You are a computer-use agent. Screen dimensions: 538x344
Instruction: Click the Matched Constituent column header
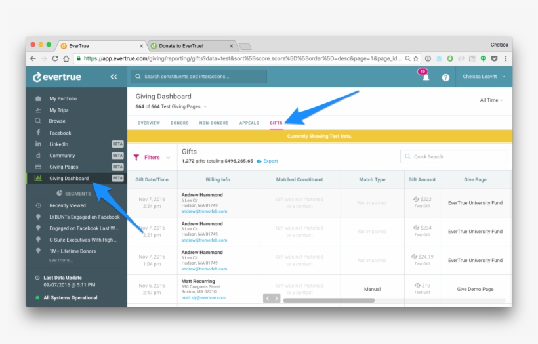[299, 180]
